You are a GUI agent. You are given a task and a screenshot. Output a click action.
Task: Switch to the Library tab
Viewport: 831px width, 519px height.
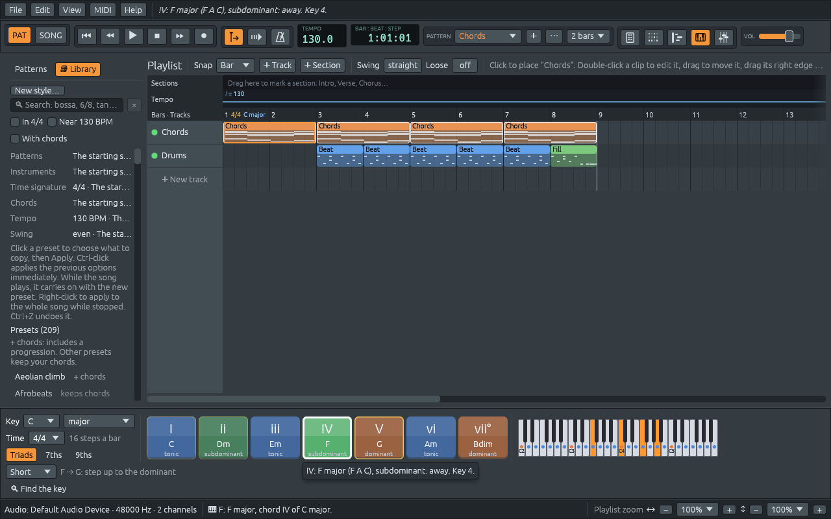point(78,69)
